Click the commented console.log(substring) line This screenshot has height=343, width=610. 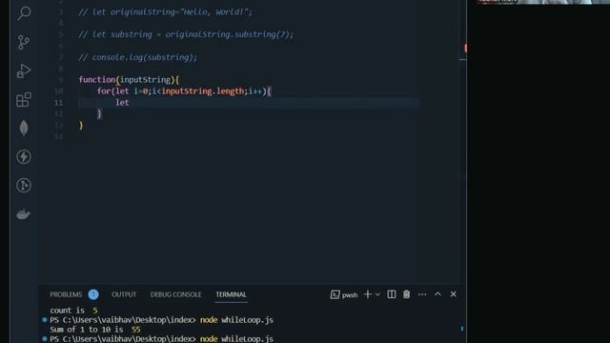pyautogui.click(x=137, y=57)
